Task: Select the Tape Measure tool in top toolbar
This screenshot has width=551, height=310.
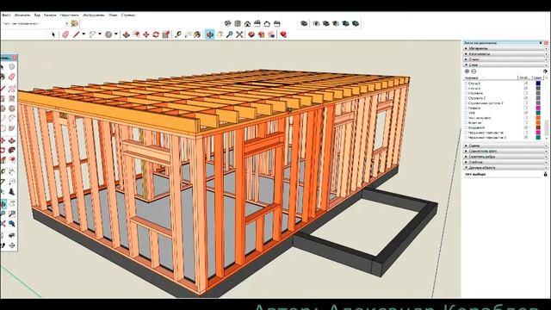Action: pos(178,34)
